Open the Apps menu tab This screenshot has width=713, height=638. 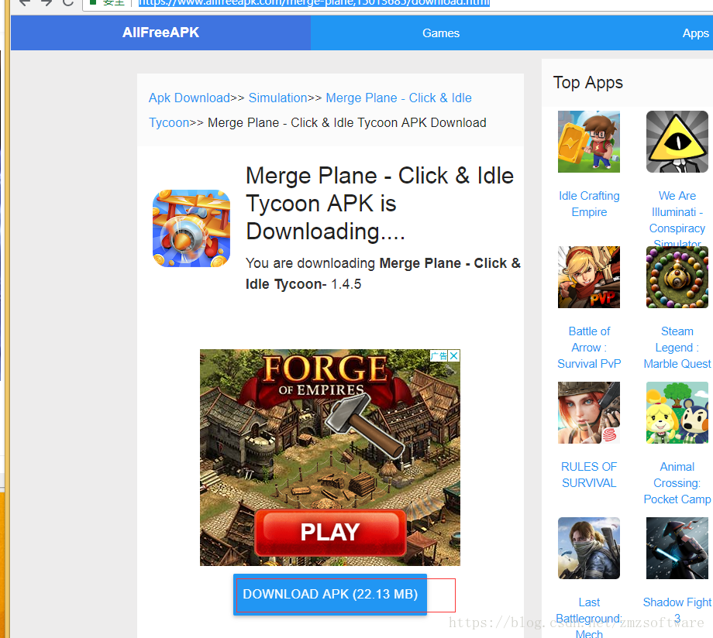pos(695,33)
